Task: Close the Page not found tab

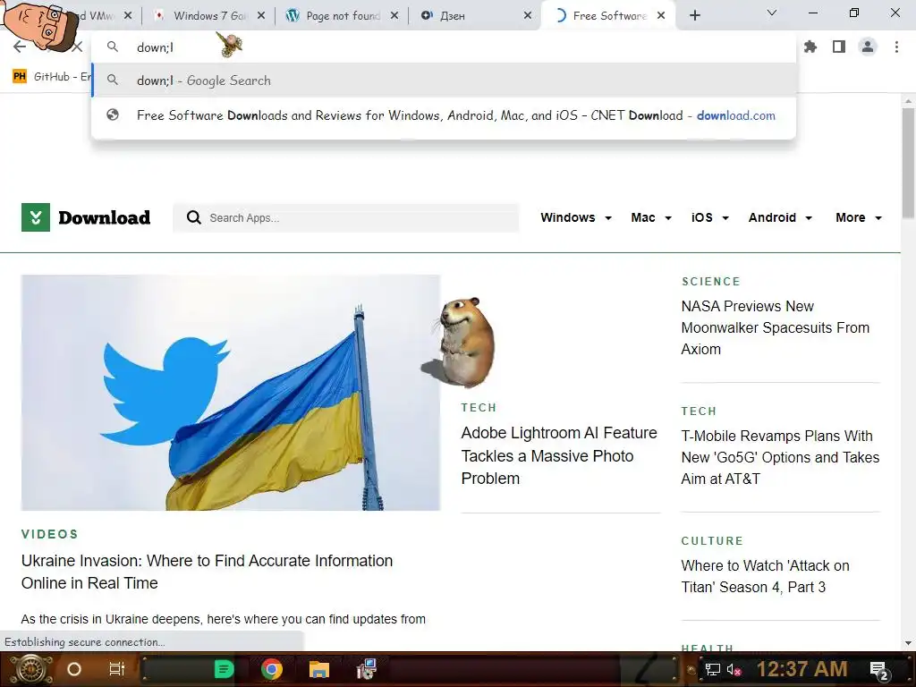Action: 394,16
